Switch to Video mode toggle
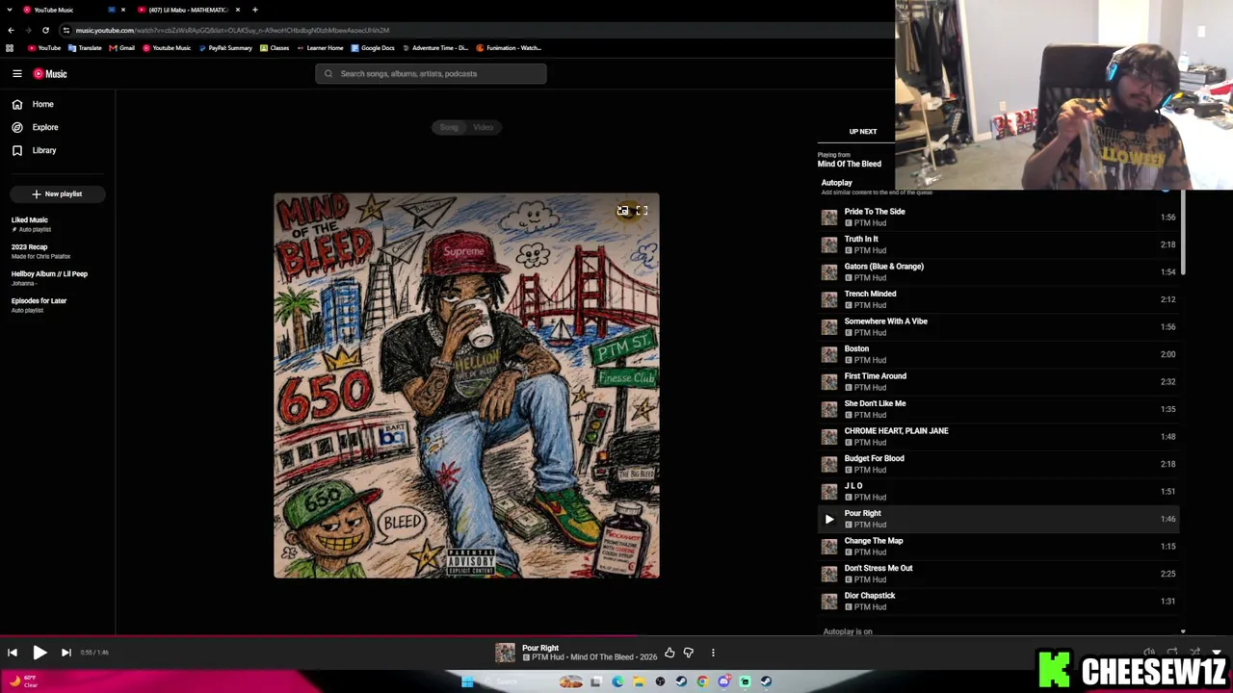The height and width of the screenshot is (693, 1233). click(x=484, y=127)
